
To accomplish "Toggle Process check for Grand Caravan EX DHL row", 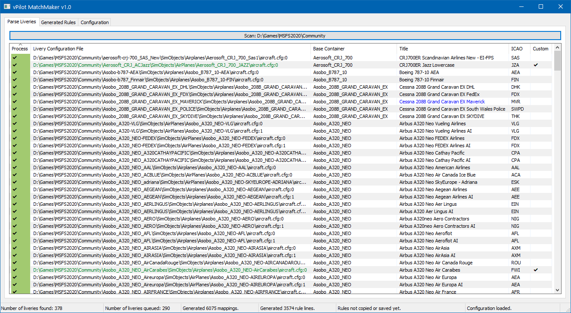I will tap(15, 87).
